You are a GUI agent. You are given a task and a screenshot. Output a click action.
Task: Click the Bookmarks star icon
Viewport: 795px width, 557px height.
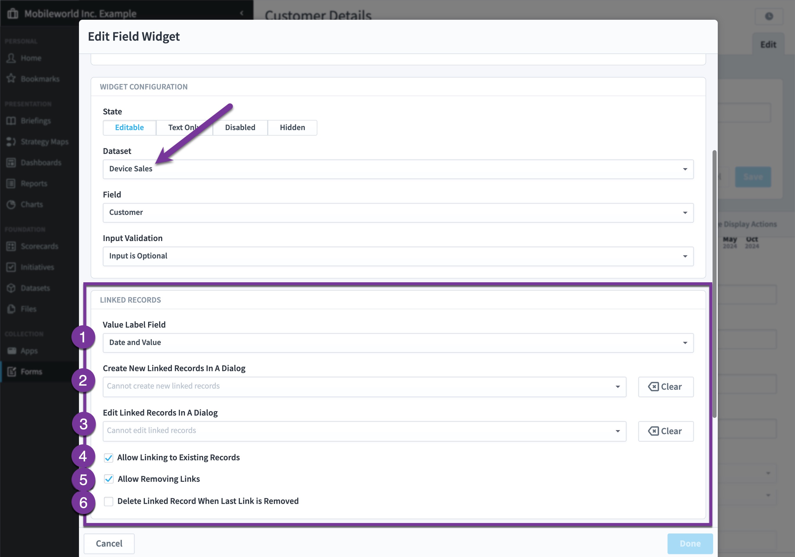point(11,79)
